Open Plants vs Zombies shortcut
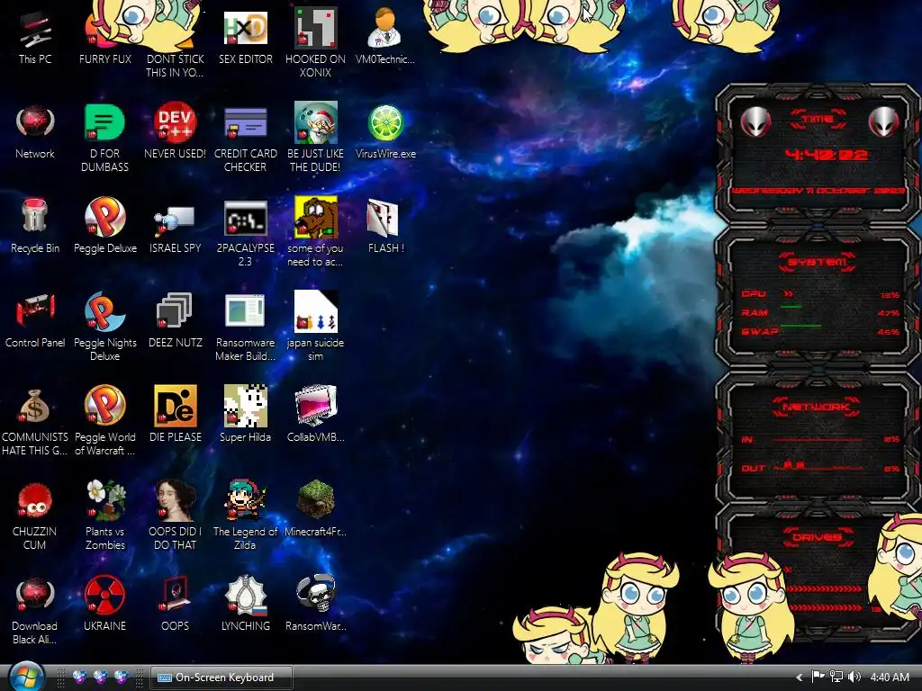The image size is (922, 691). (104, 500)
